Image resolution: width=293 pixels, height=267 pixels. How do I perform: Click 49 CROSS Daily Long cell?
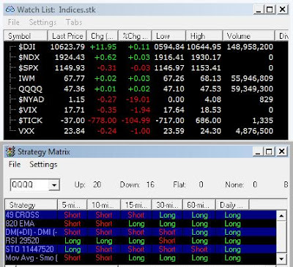pyautogui.click(x=232, y=215)
